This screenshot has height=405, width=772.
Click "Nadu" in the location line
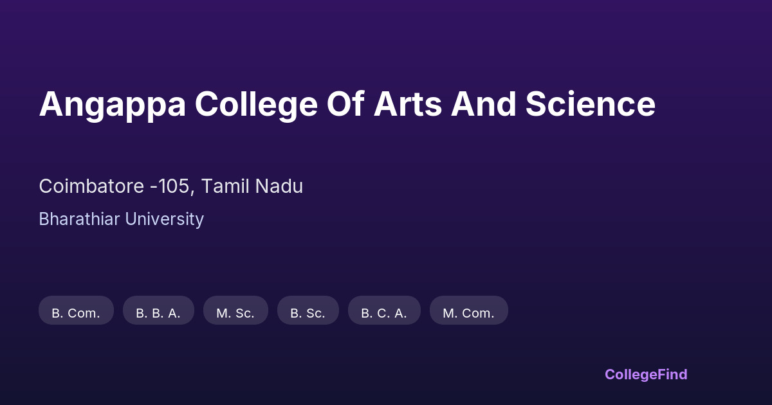pos(279,186)
